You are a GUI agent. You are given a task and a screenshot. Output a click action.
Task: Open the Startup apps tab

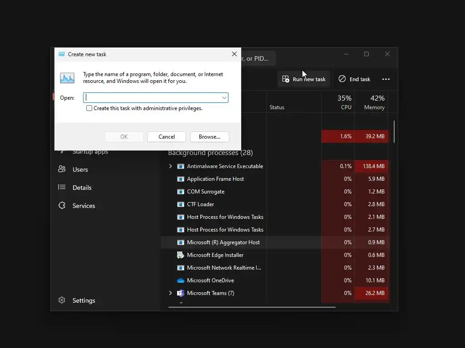[90, 152]
